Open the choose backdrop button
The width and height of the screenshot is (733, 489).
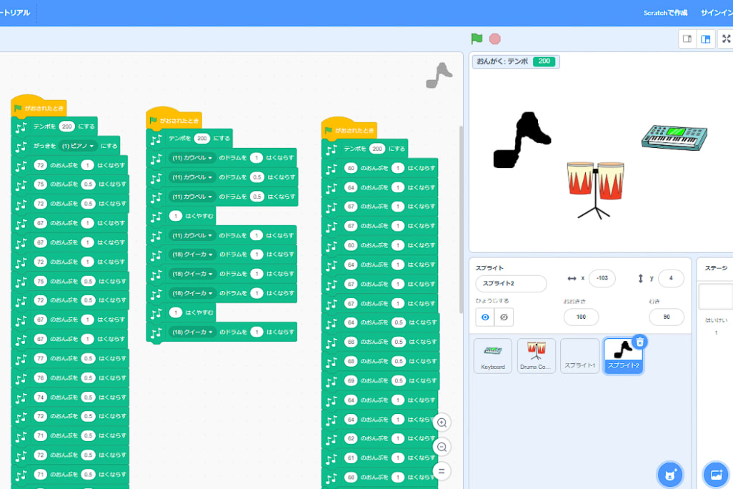pos(716,474)
